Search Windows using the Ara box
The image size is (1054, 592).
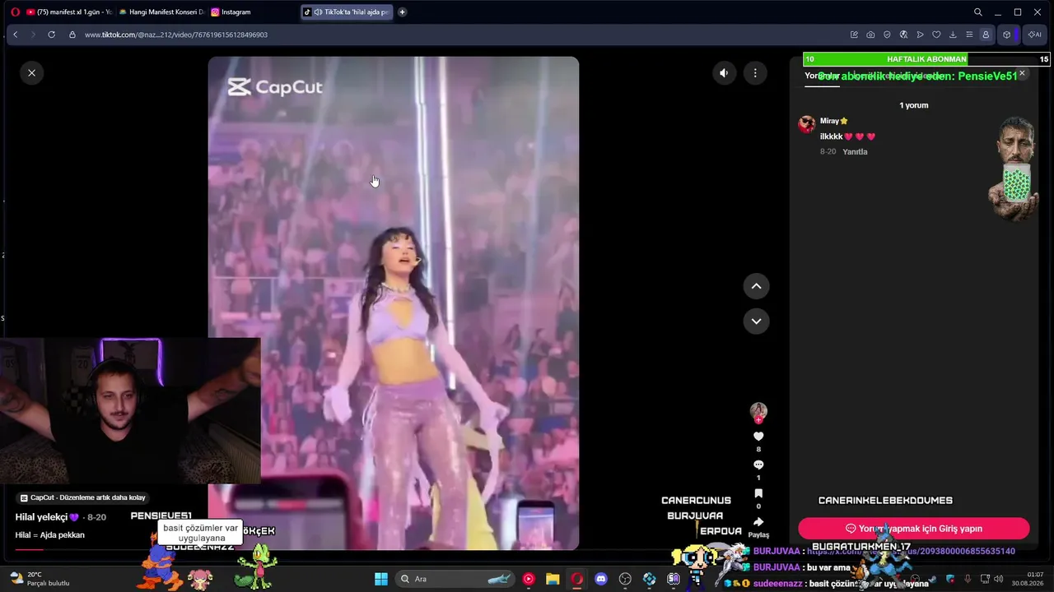click(455, 579)
